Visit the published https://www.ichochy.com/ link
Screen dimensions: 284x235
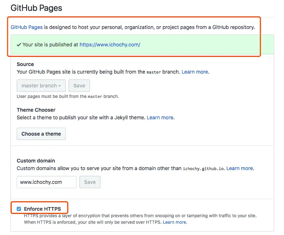click(110, 45)
